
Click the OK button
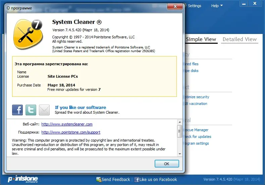(167, 164)
